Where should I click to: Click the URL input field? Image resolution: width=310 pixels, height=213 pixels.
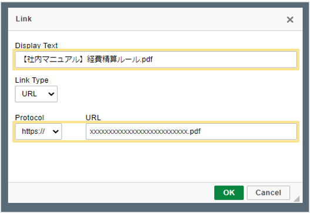(191, 131)
